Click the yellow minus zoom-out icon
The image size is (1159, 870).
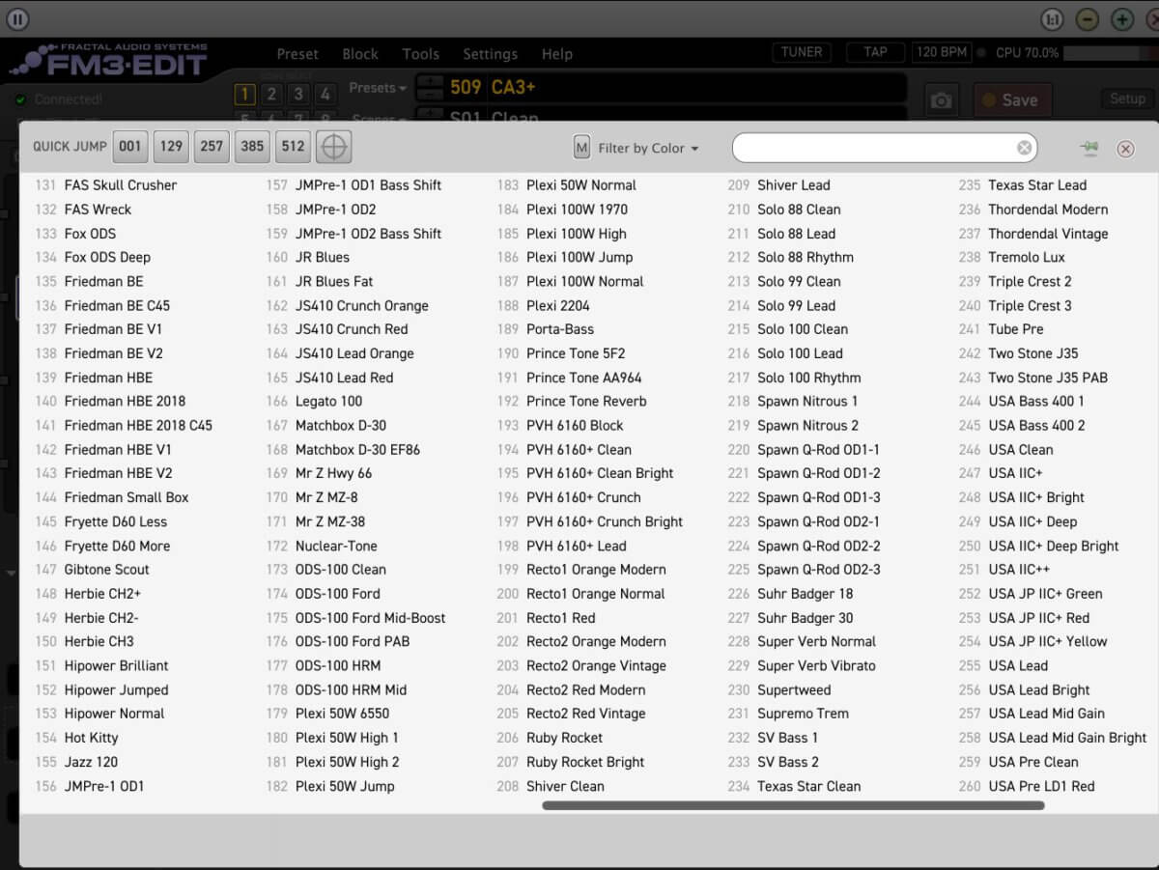coord(1088,19)
